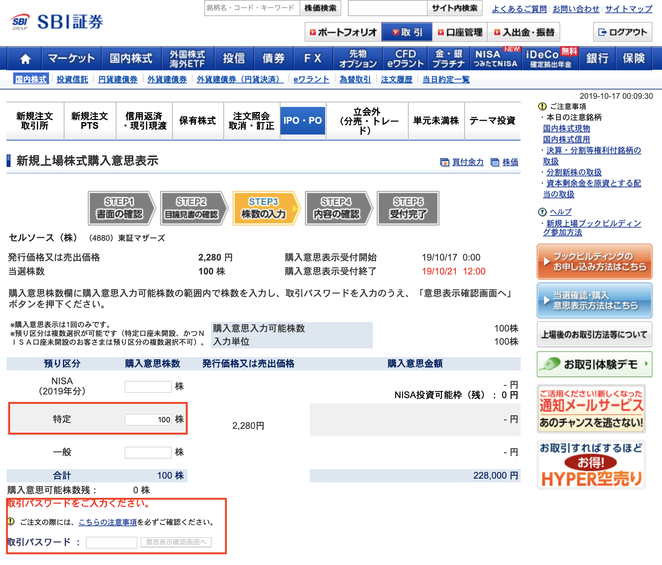The width and height of the screenshot is (662, 565).
Task: Click 投資信託 submenu link
Action: [72, 79]
